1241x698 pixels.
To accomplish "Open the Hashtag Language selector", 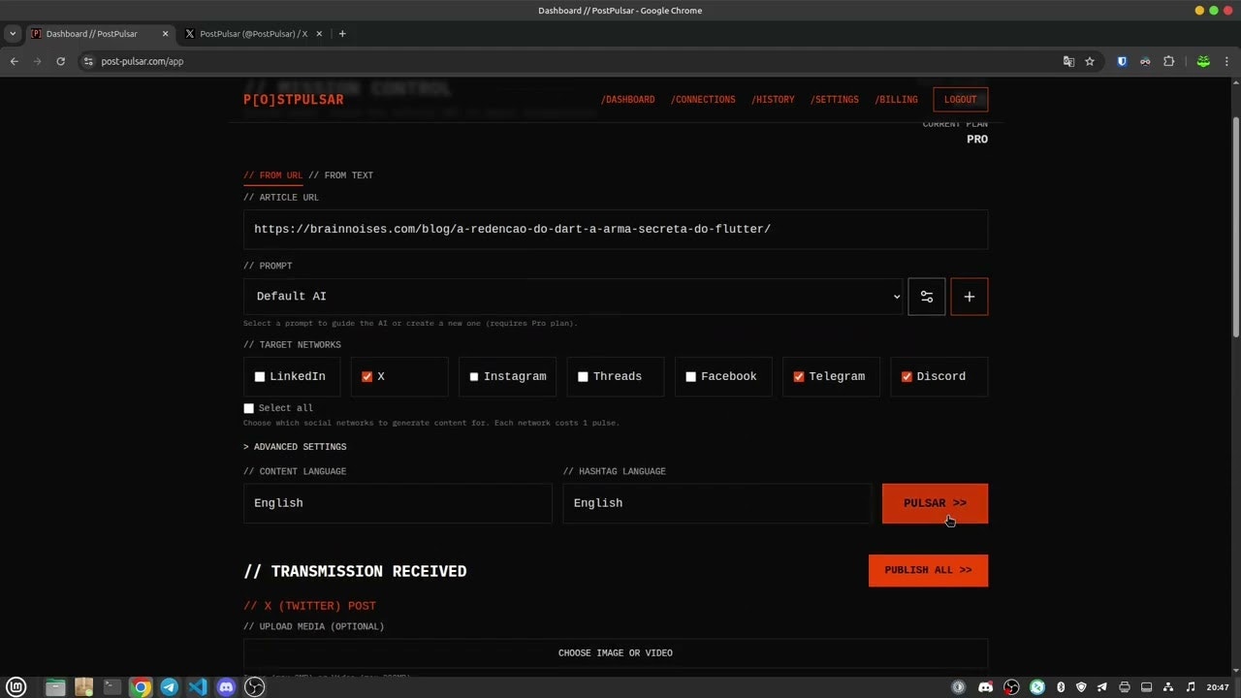I will pyautogui.click(x=717, y=503).
